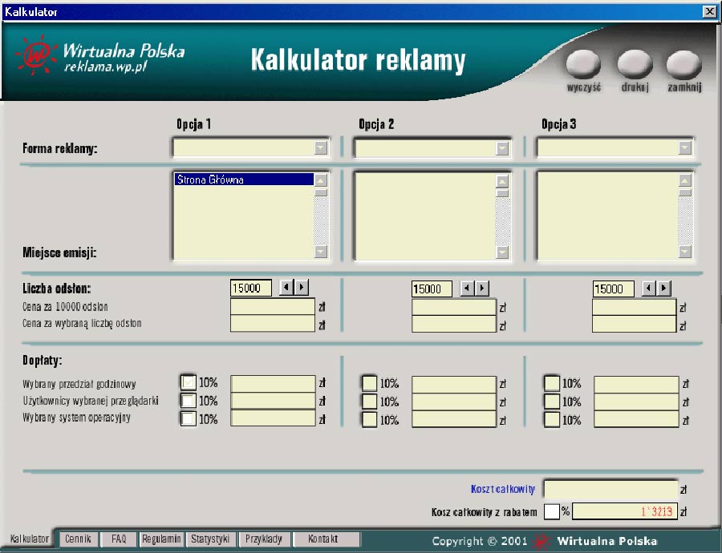The height and width of the screenshot is (553, 722).
Task: Click the rabat percent input box
Action: pyautogui.click(x=552, y=511)
